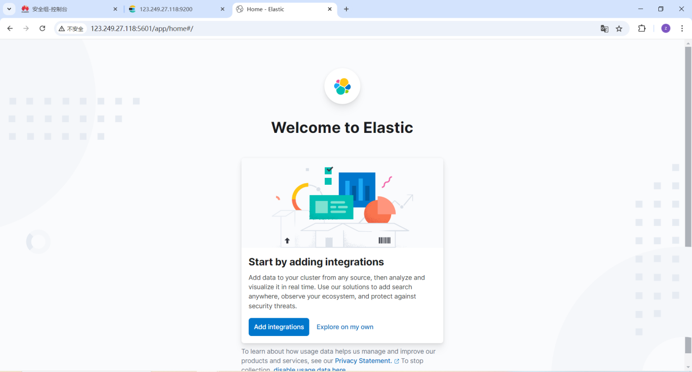This screenshot has width=692, height=372.
Task: Open the purple profile avatar
Action: [x=666, y=29]
